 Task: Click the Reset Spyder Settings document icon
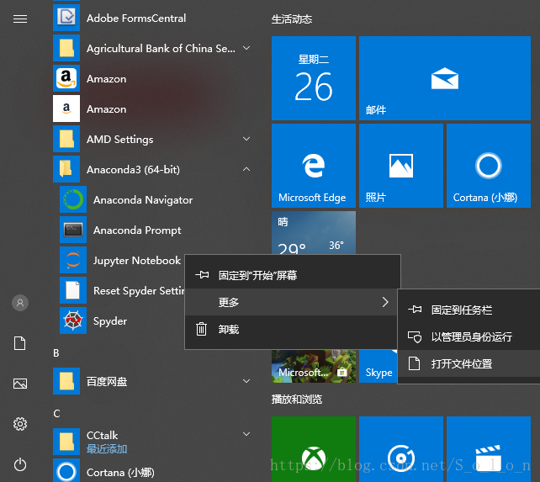point(73,290)
